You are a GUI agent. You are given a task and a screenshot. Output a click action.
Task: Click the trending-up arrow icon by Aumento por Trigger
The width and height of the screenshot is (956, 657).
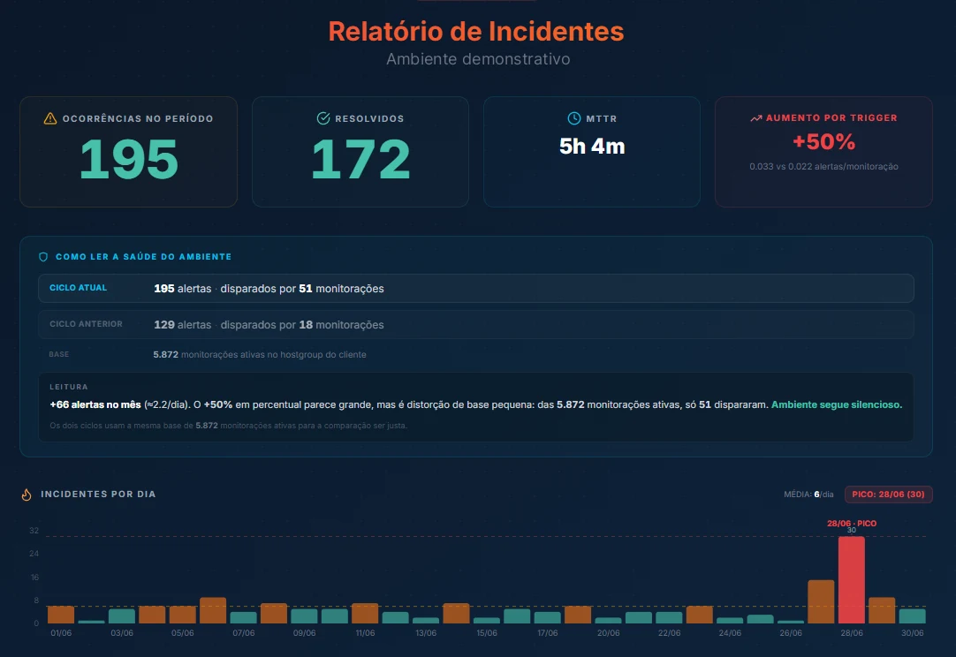point(756,118)
